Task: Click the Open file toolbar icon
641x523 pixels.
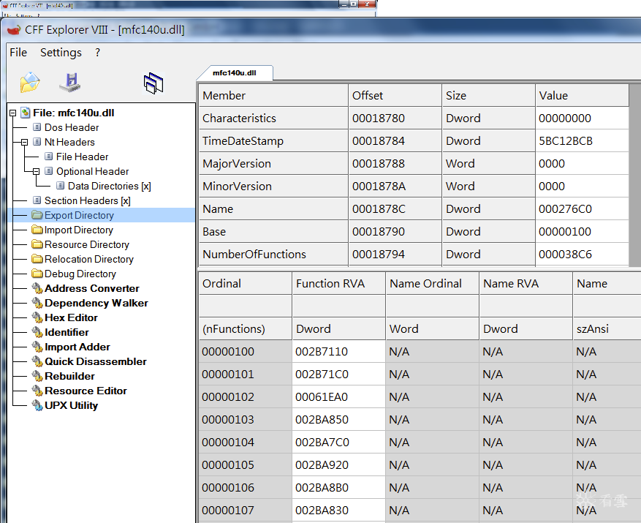Action: click(30, 82)
